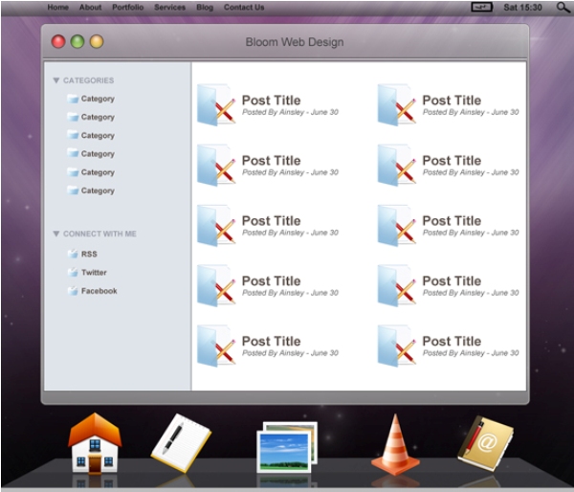Launch the orange traffic cone dock icon
This screenshot has height=492, width=574.
pos(395,445)
